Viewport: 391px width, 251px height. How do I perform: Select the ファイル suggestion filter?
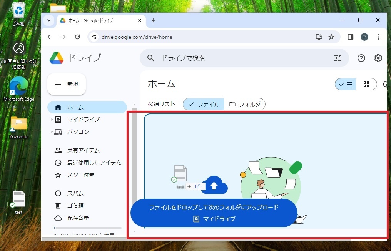click(204, 104)
